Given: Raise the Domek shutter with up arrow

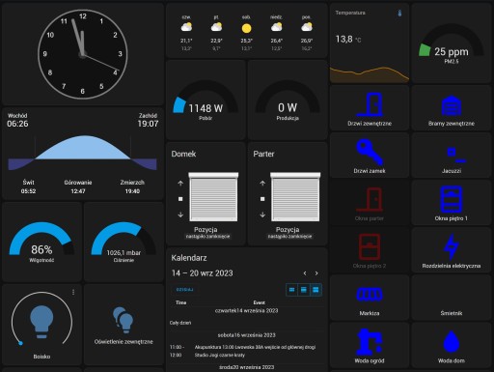Looking at the screenshot, I should (x=180, y=184).
